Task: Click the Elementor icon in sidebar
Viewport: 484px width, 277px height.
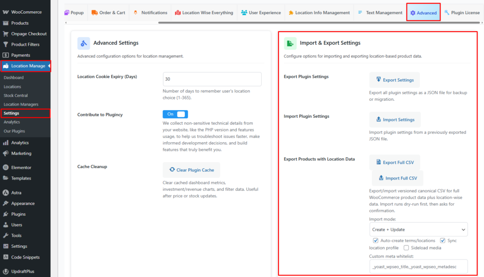Action: 6,168
